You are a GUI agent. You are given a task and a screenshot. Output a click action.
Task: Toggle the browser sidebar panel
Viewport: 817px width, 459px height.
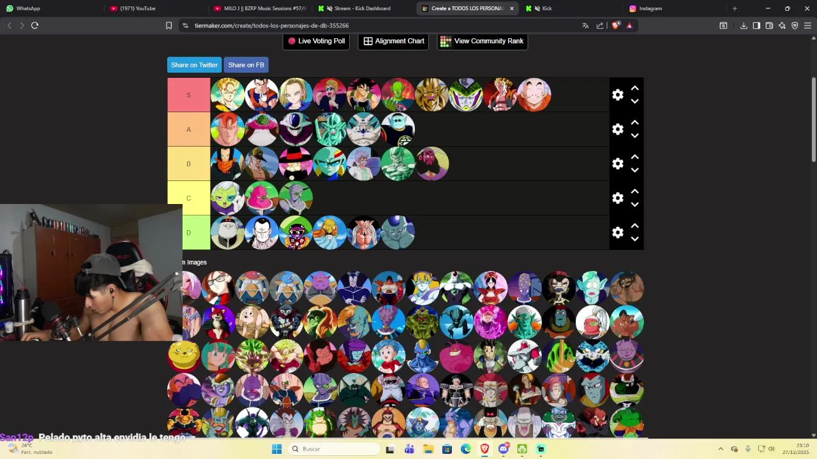point(756,25)
